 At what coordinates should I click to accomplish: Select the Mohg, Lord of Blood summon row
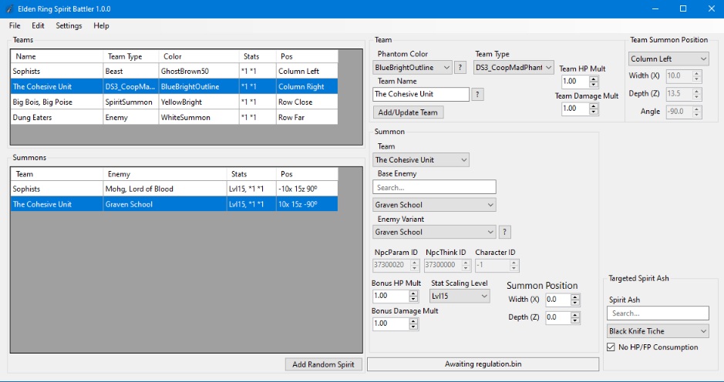pyautogui.click(x=174, y=189)
